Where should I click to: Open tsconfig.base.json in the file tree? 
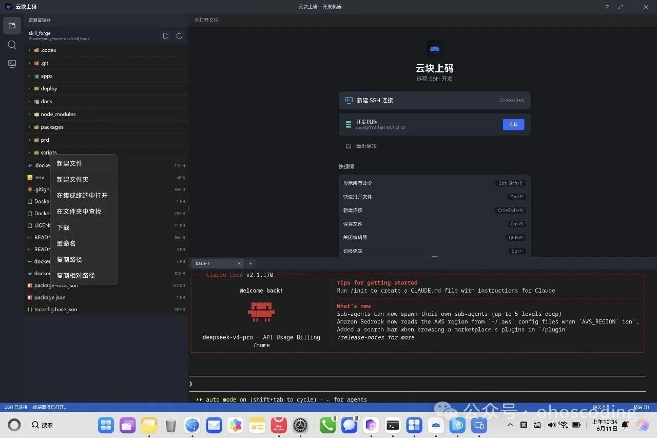point(106,310)
